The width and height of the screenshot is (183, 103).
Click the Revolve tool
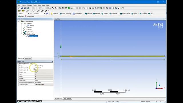(x=97, y=14)
